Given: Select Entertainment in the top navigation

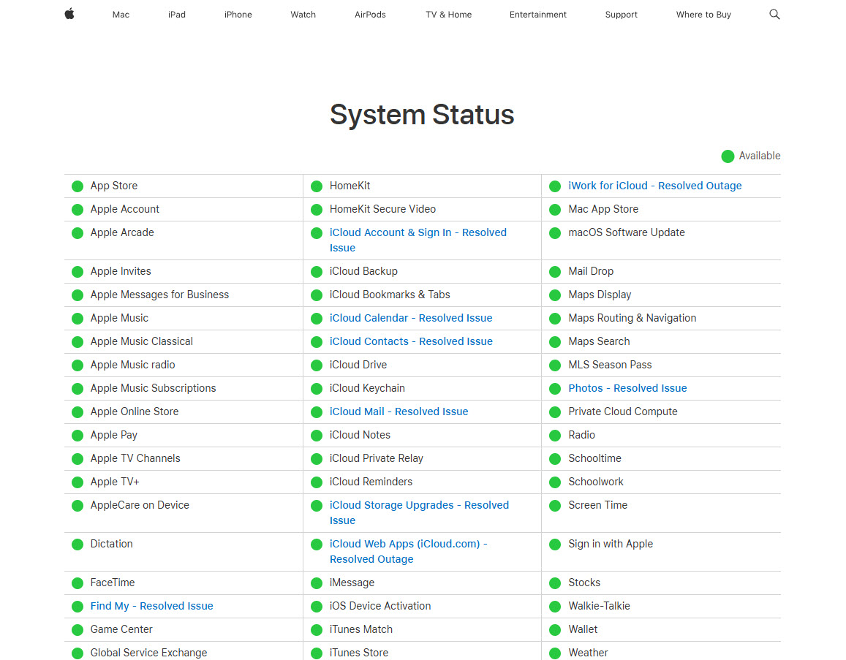Looking at the screenshot, I should coord(538,15).
